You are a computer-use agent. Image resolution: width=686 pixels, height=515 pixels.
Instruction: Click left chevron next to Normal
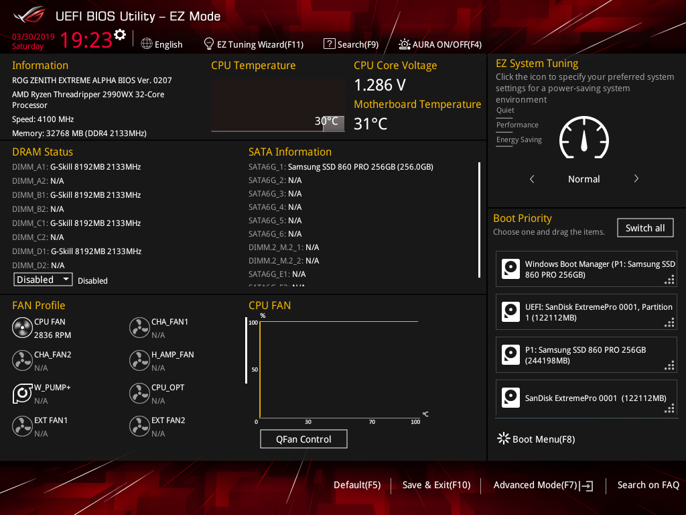coord(532,179)
